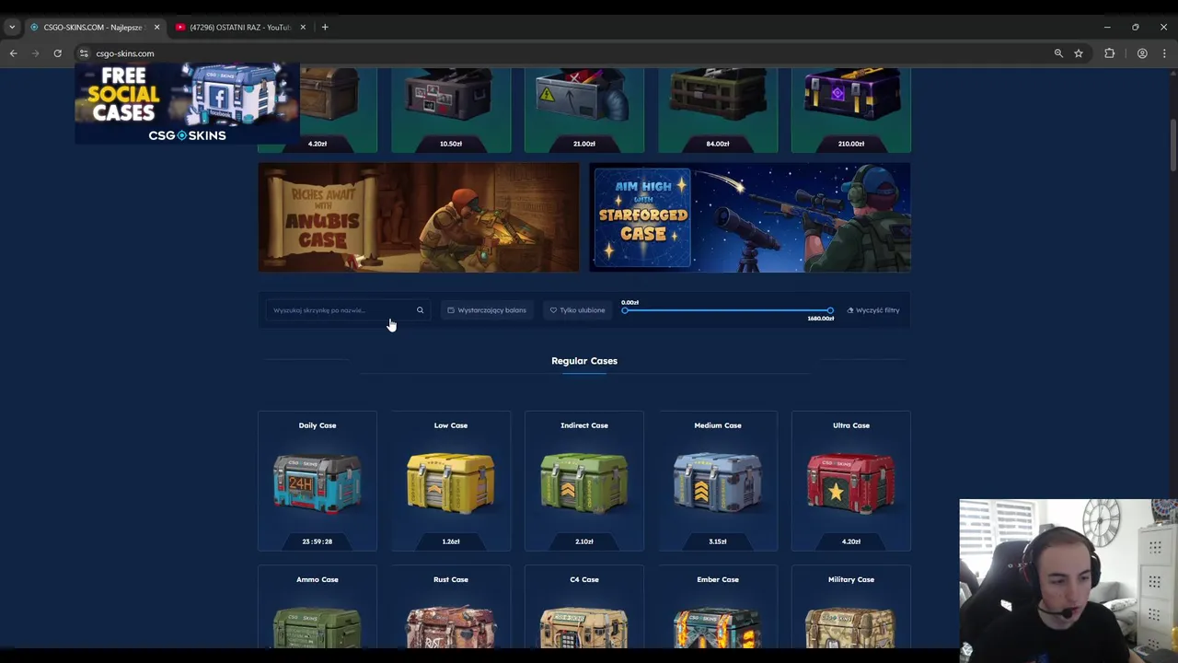Click the Wyczyść filtry clear filters button
The width and height of the screenshot is (1178, 663).
click(873, 310)
